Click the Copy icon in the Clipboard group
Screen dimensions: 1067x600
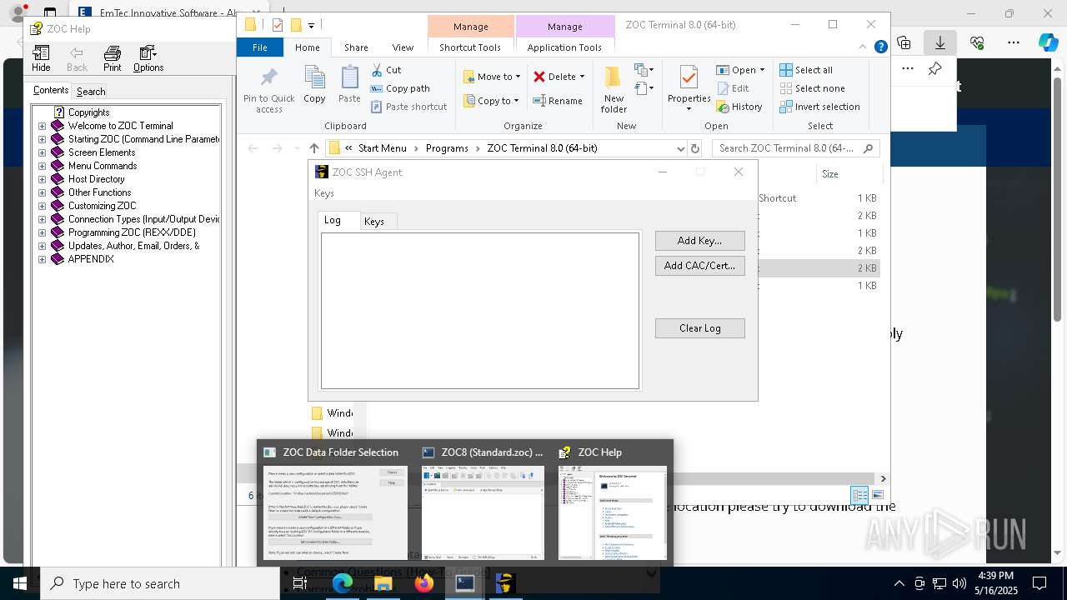[314, 85]
